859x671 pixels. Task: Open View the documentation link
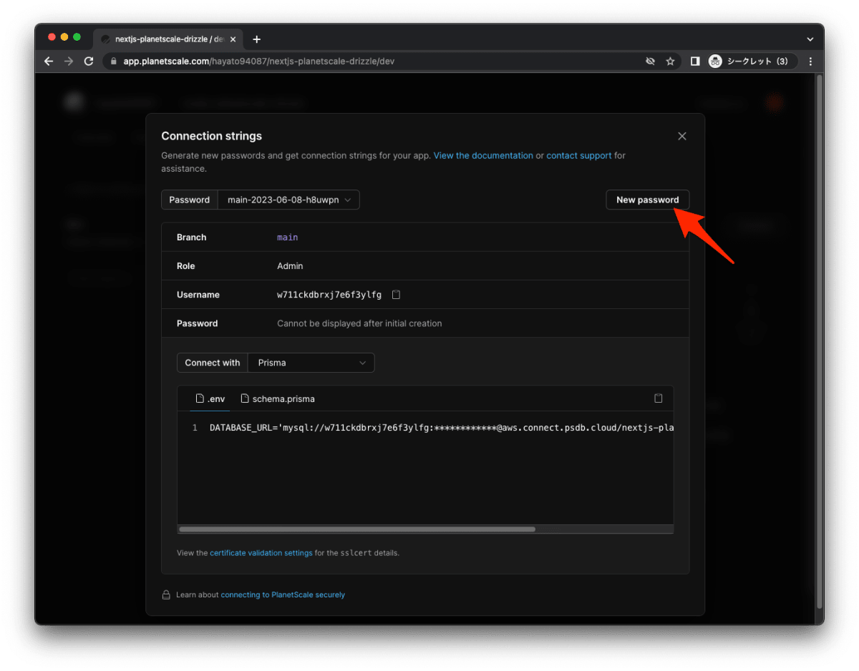(x=483, y=155)
